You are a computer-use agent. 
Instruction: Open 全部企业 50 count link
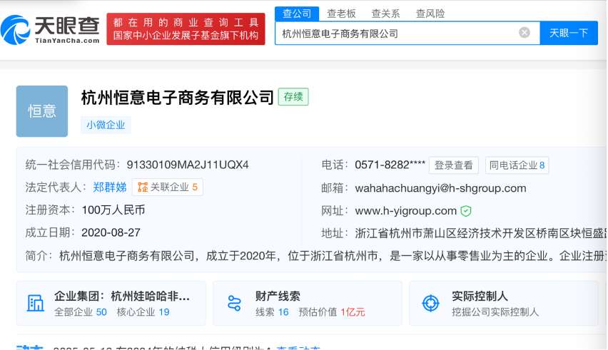[x=81, y=312]
